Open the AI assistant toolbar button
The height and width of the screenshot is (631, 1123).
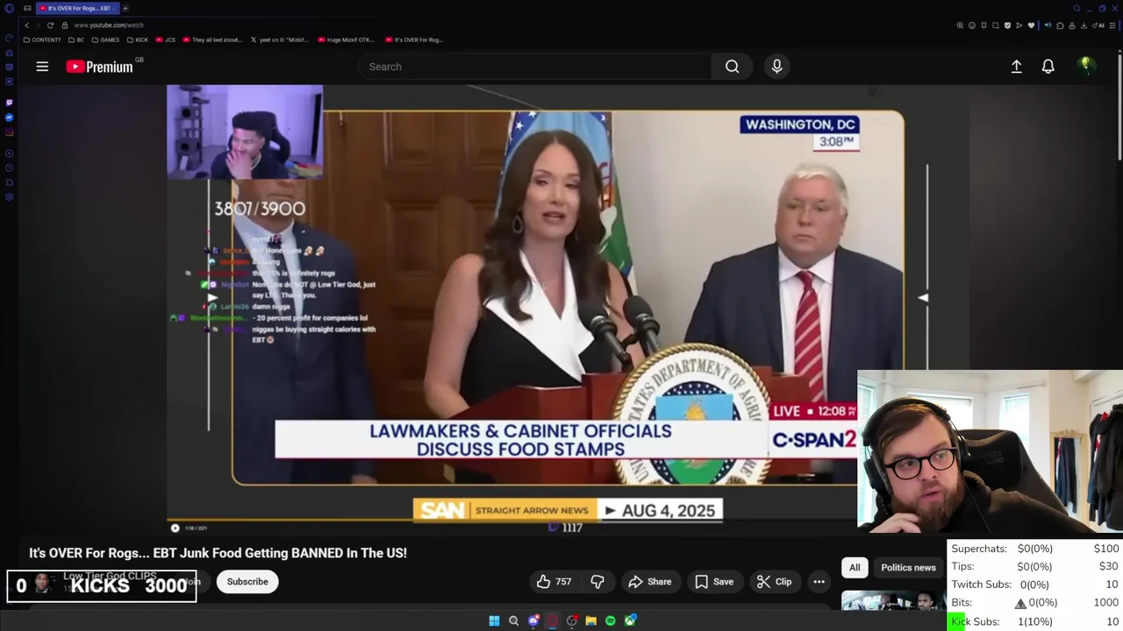(x=1098, y=25)
